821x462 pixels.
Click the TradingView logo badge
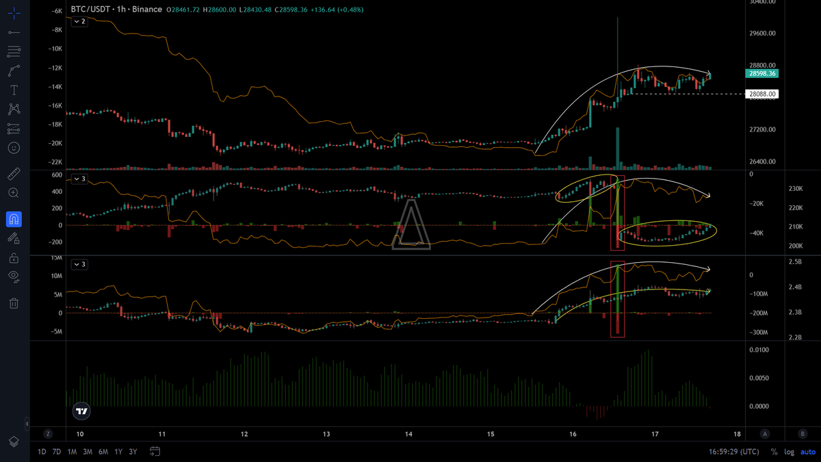coord(81,411)
